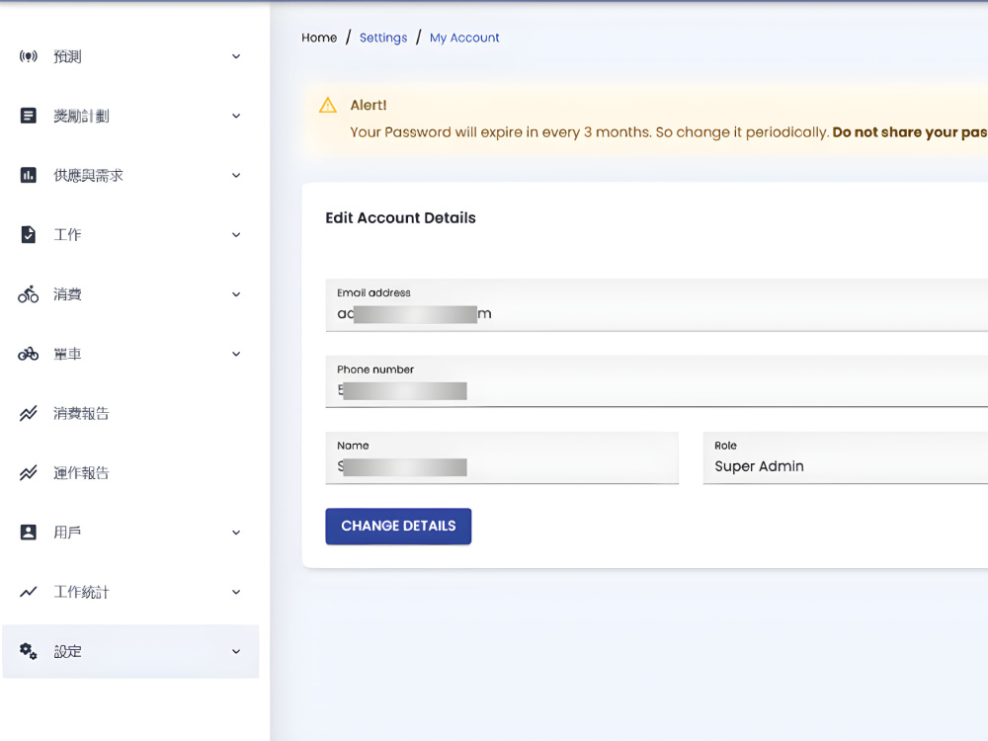Click into the Email address field
The width and height of the screenshot is (988, 741).
point(657,305)
